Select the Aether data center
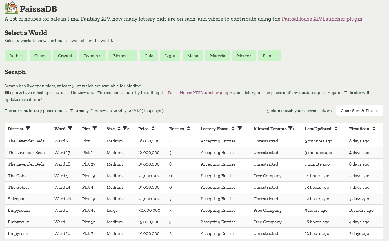The width and height of the screenshot is (389, 241). (x=16, y=56)
